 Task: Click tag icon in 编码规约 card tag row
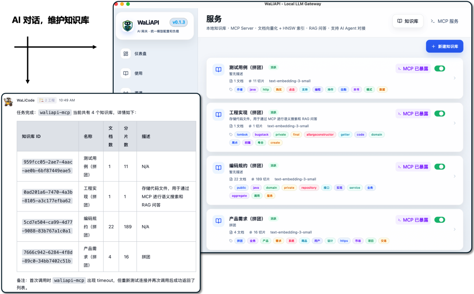pos(231,188)
